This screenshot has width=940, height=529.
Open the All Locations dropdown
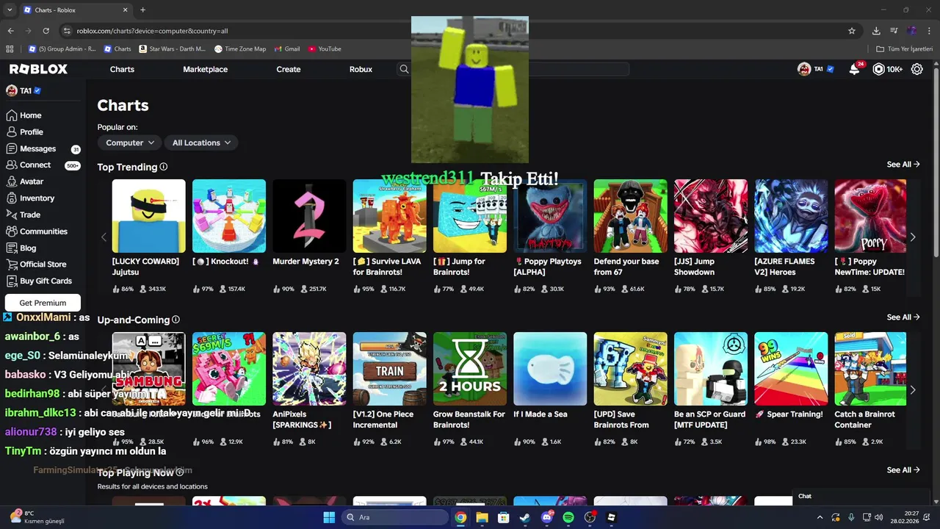(201, 143)
